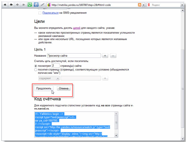186x142 pixels.
Task: Click the plus button next to goal name
Action: [x=105, y=56]
